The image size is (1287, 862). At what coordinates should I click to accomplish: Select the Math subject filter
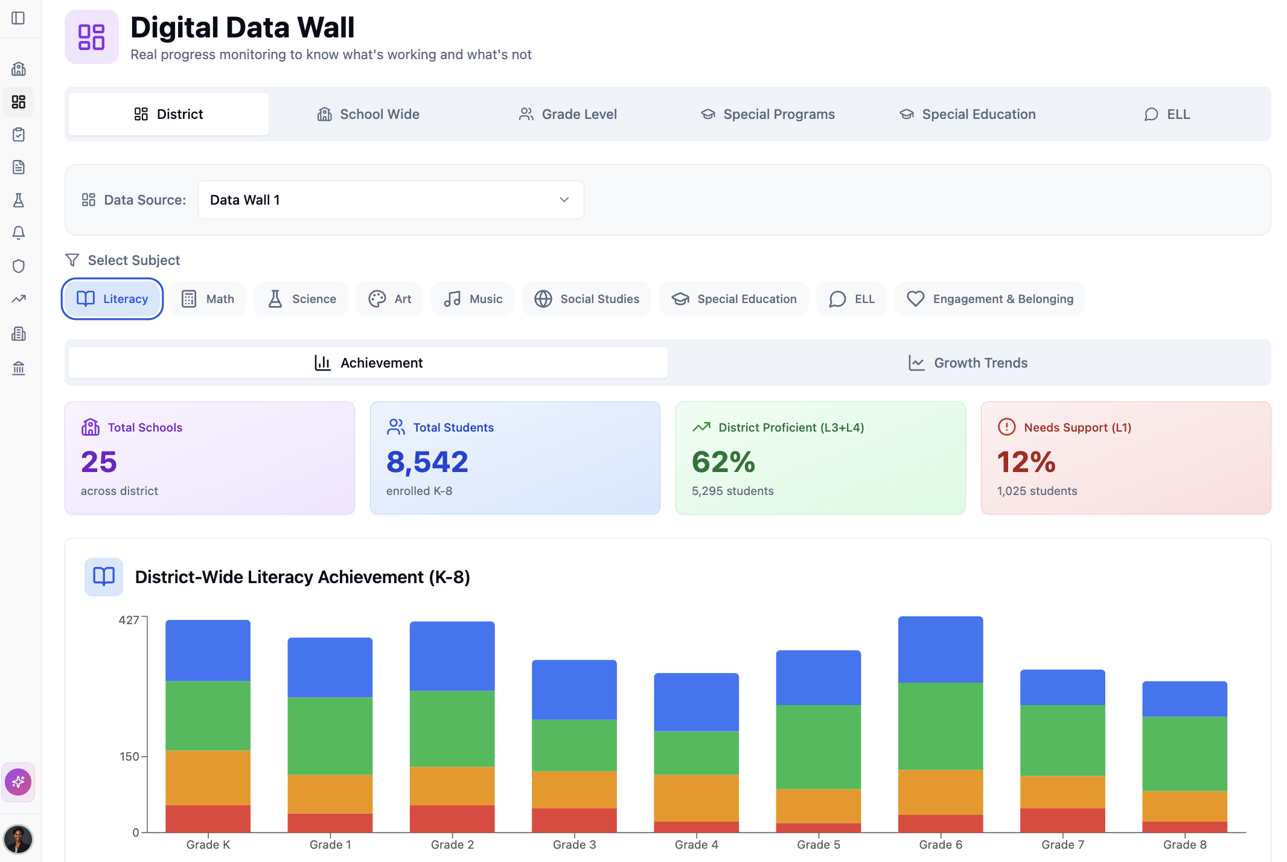click(x=206, y=298)
